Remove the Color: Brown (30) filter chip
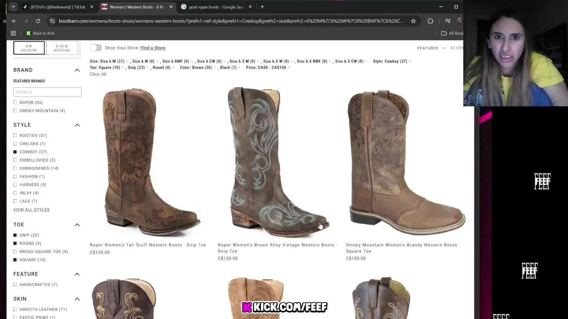The width and height of the screenshot is (568, 319). pos(215,68)
